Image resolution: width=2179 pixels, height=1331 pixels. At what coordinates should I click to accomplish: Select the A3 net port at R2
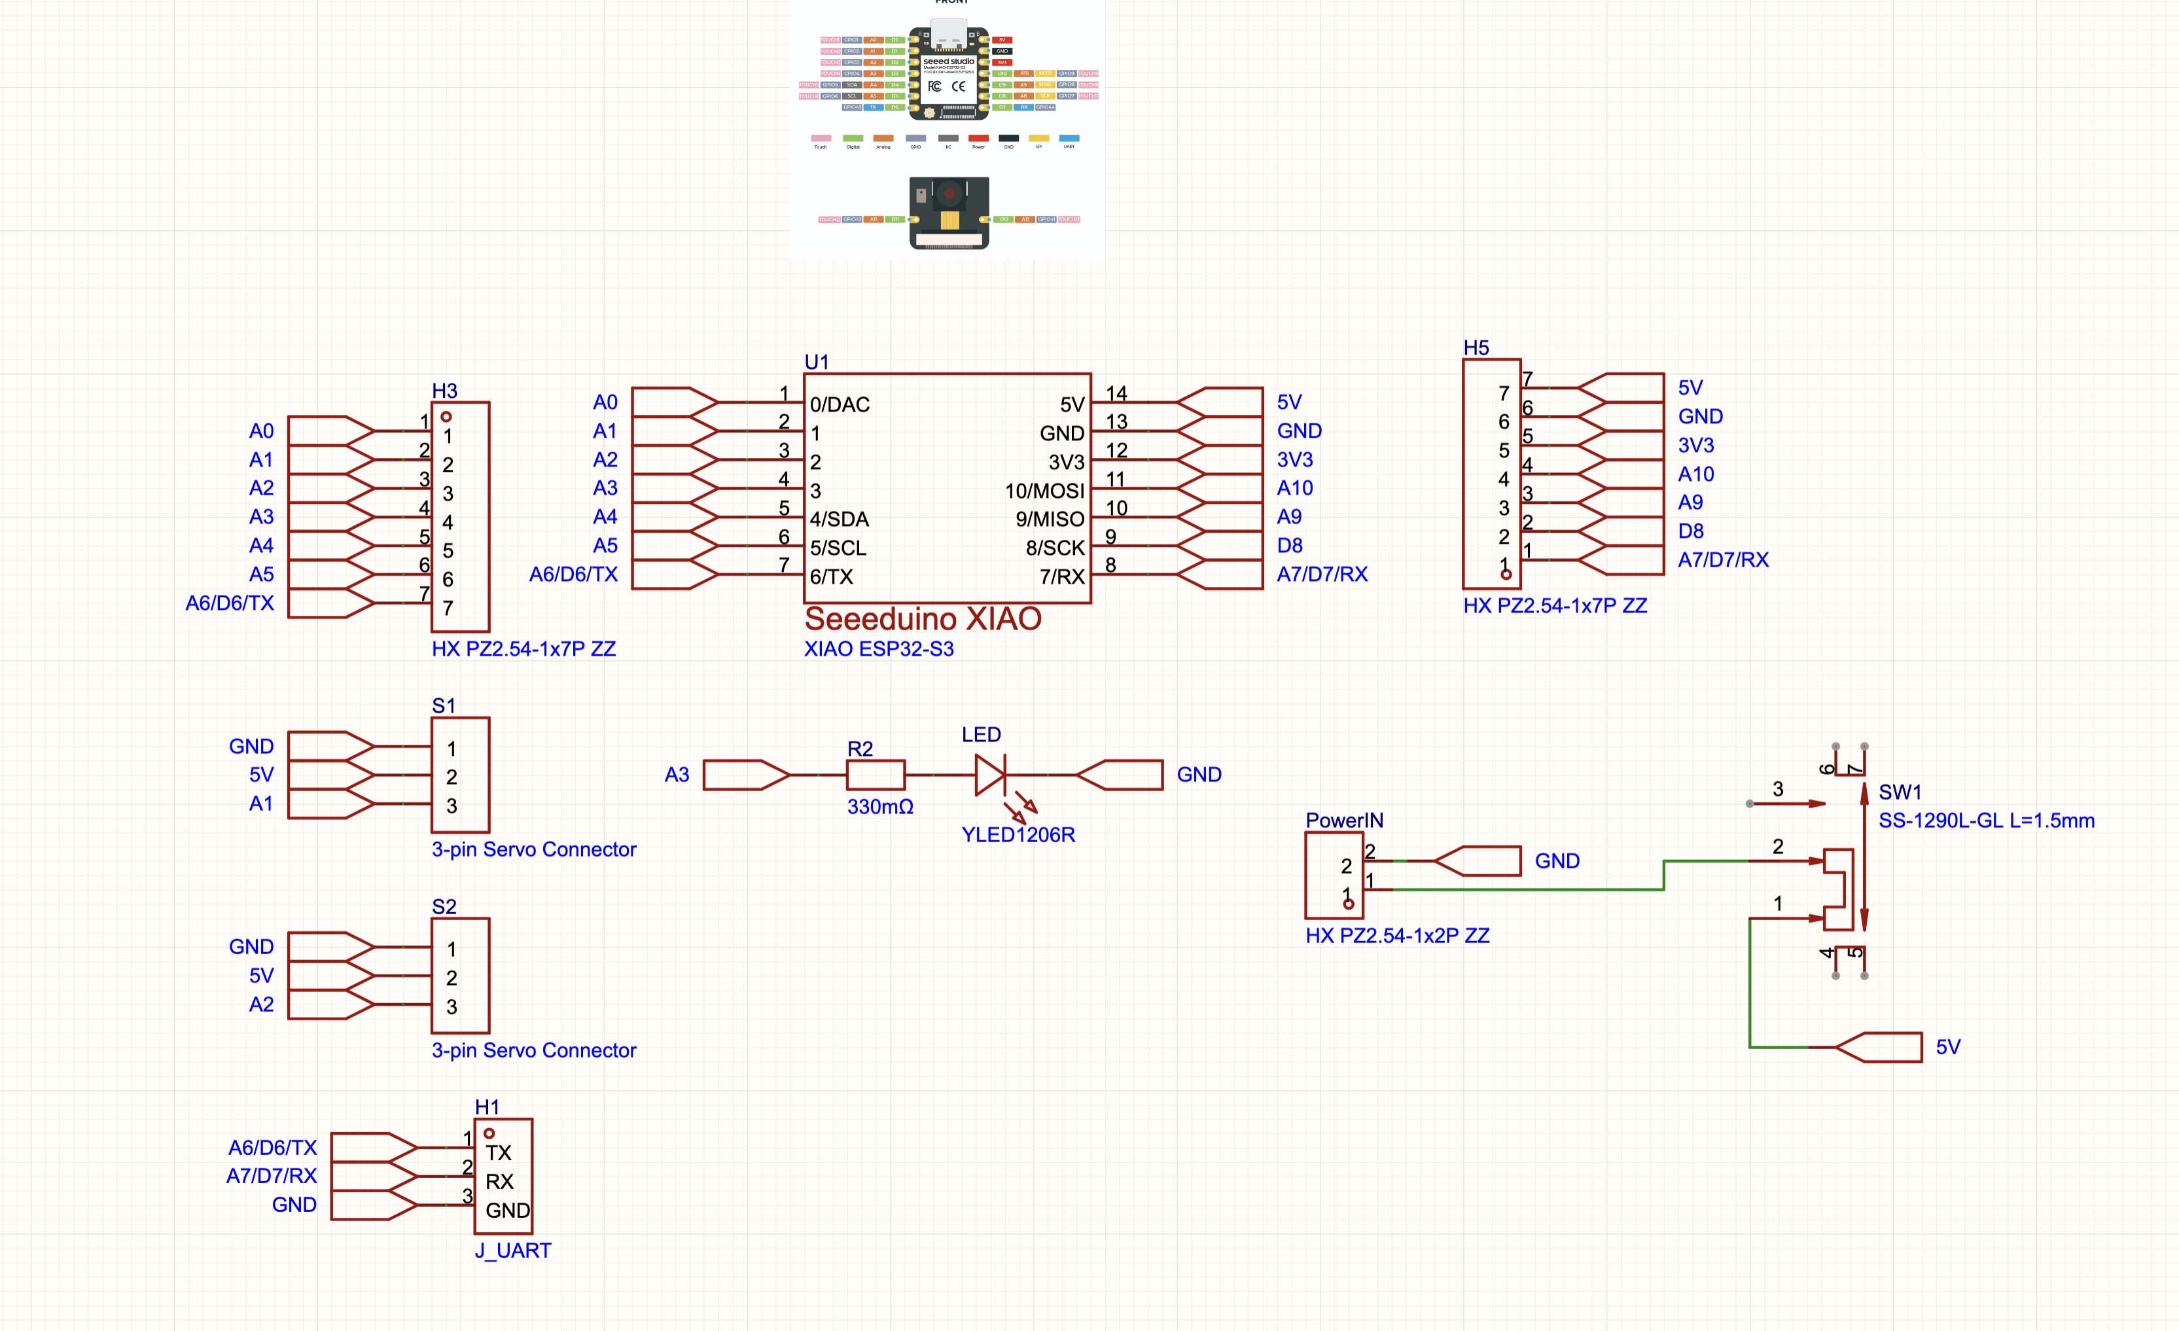point(747,775)
